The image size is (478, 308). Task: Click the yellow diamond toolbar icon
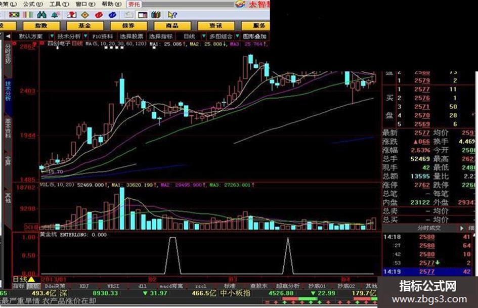pyautogui.click(x=85, y=15)
